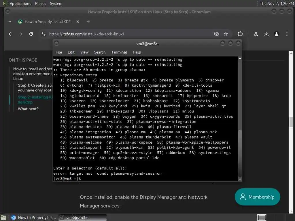Click terminal scrollbar down arrow
Screen dimensions: 295x221
[240, 180]
